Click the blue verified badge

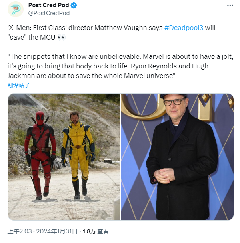click(x=74, y=6)
